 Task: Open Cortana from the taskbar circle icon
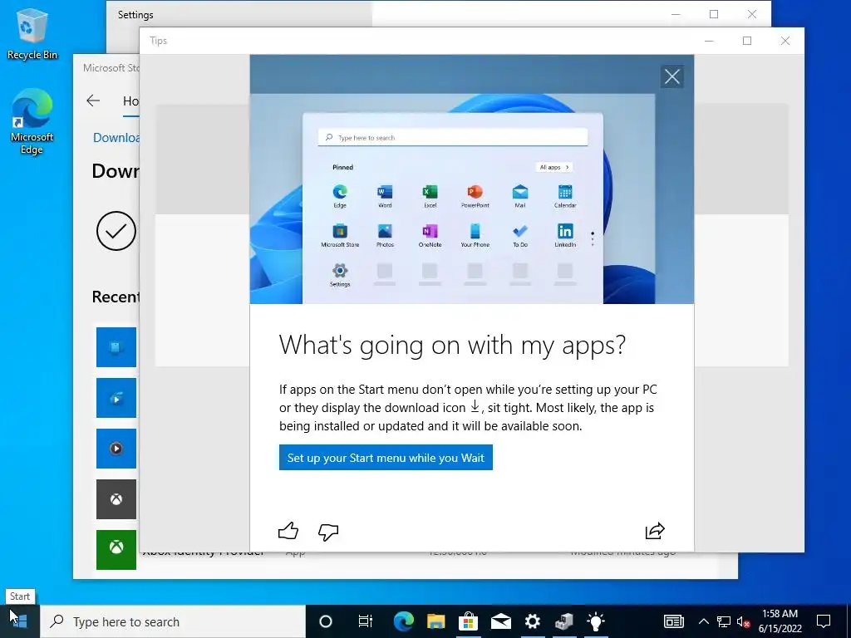[326, 621]
